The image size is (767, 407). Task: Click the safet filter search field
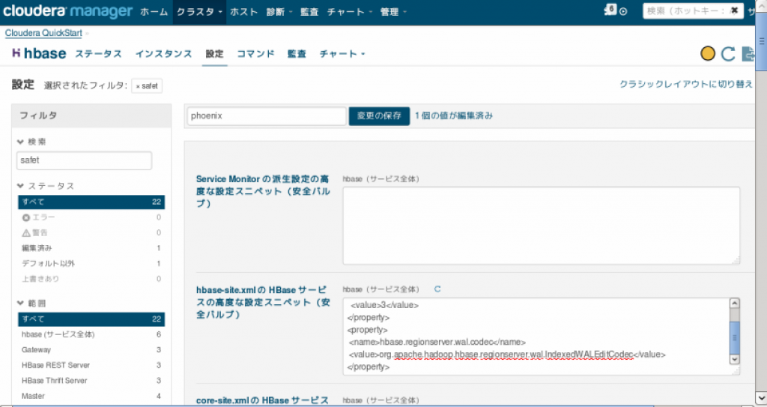click(84, 160)
